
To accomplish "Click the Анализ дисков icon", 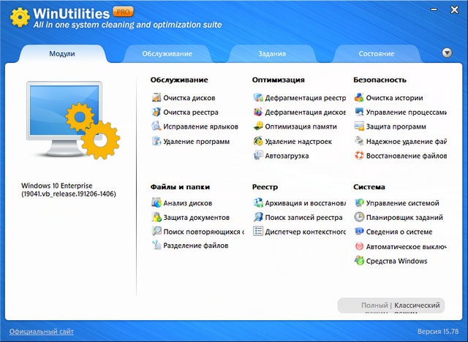I will tap(156, 202).
